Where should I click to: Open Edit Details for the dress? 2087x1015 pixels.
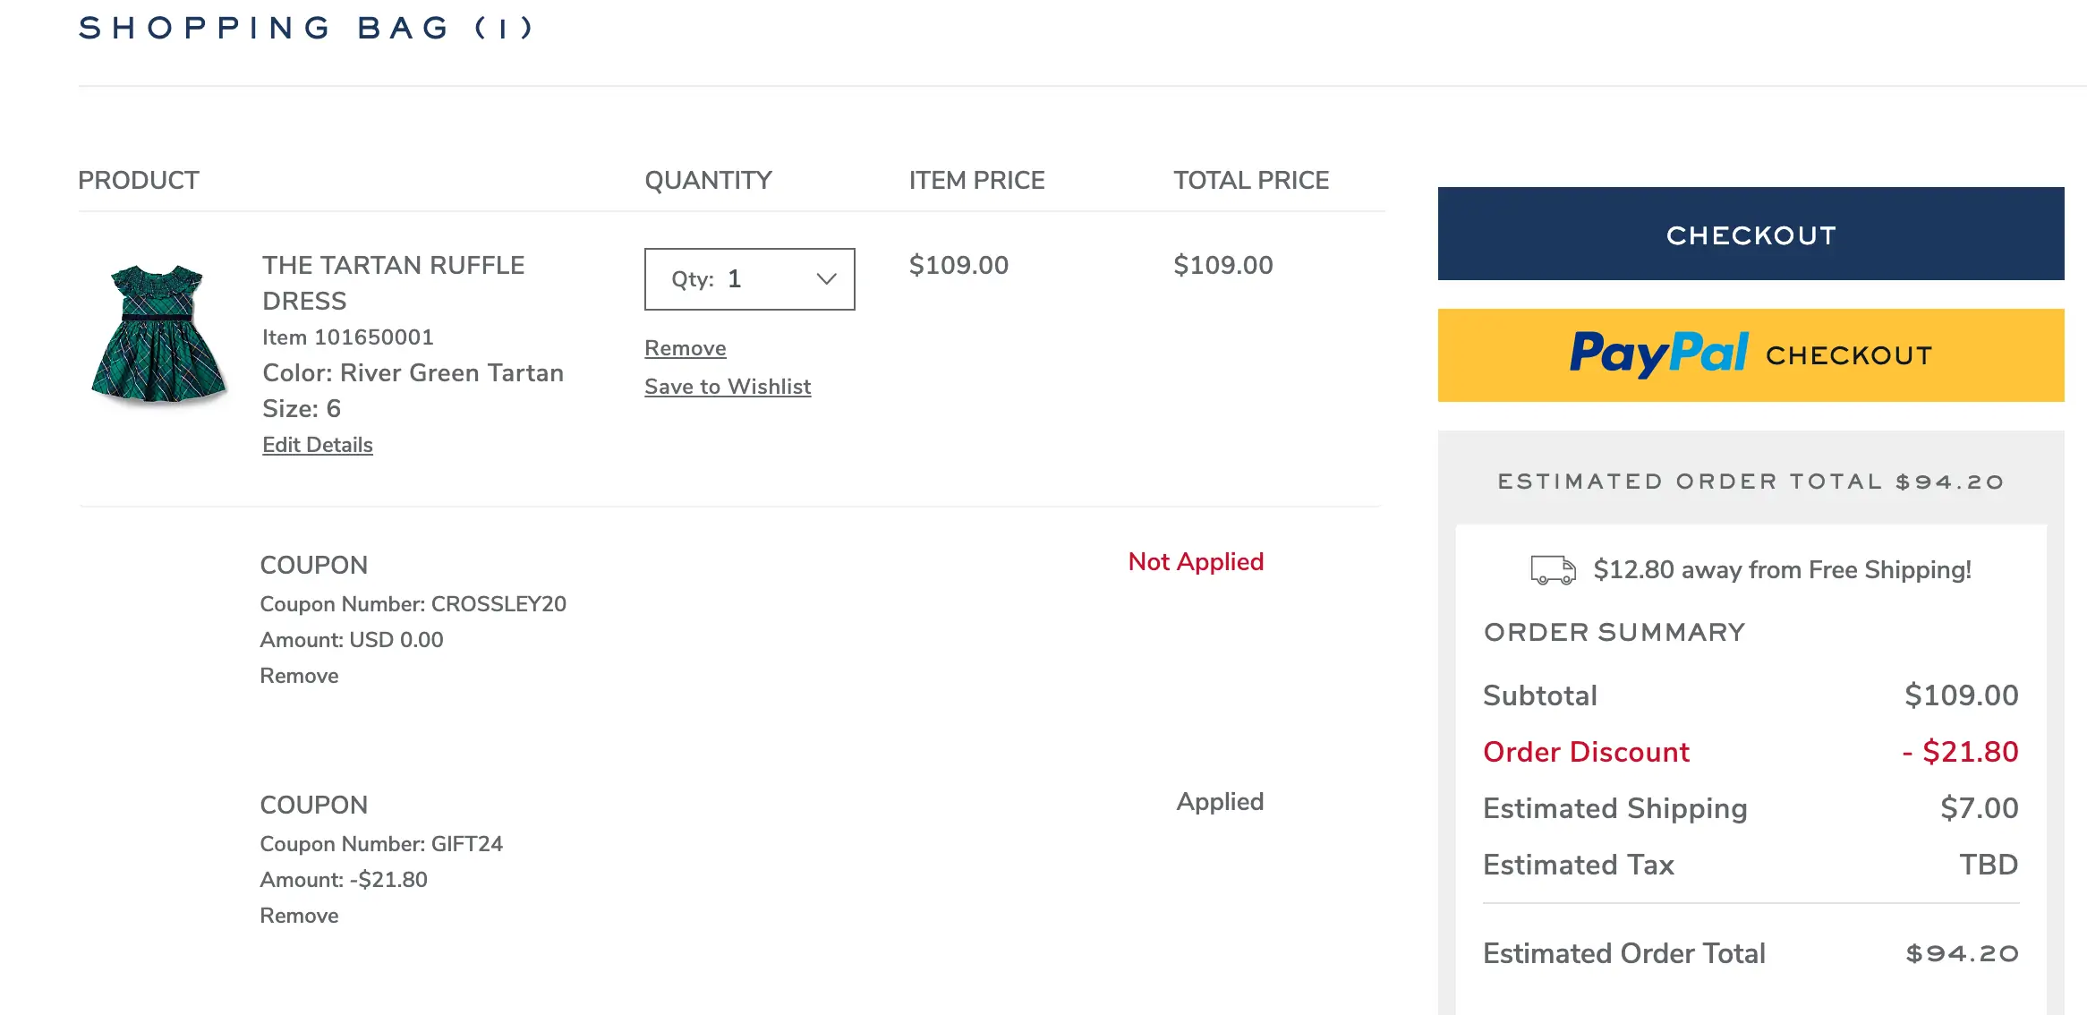tap(317, 445)
